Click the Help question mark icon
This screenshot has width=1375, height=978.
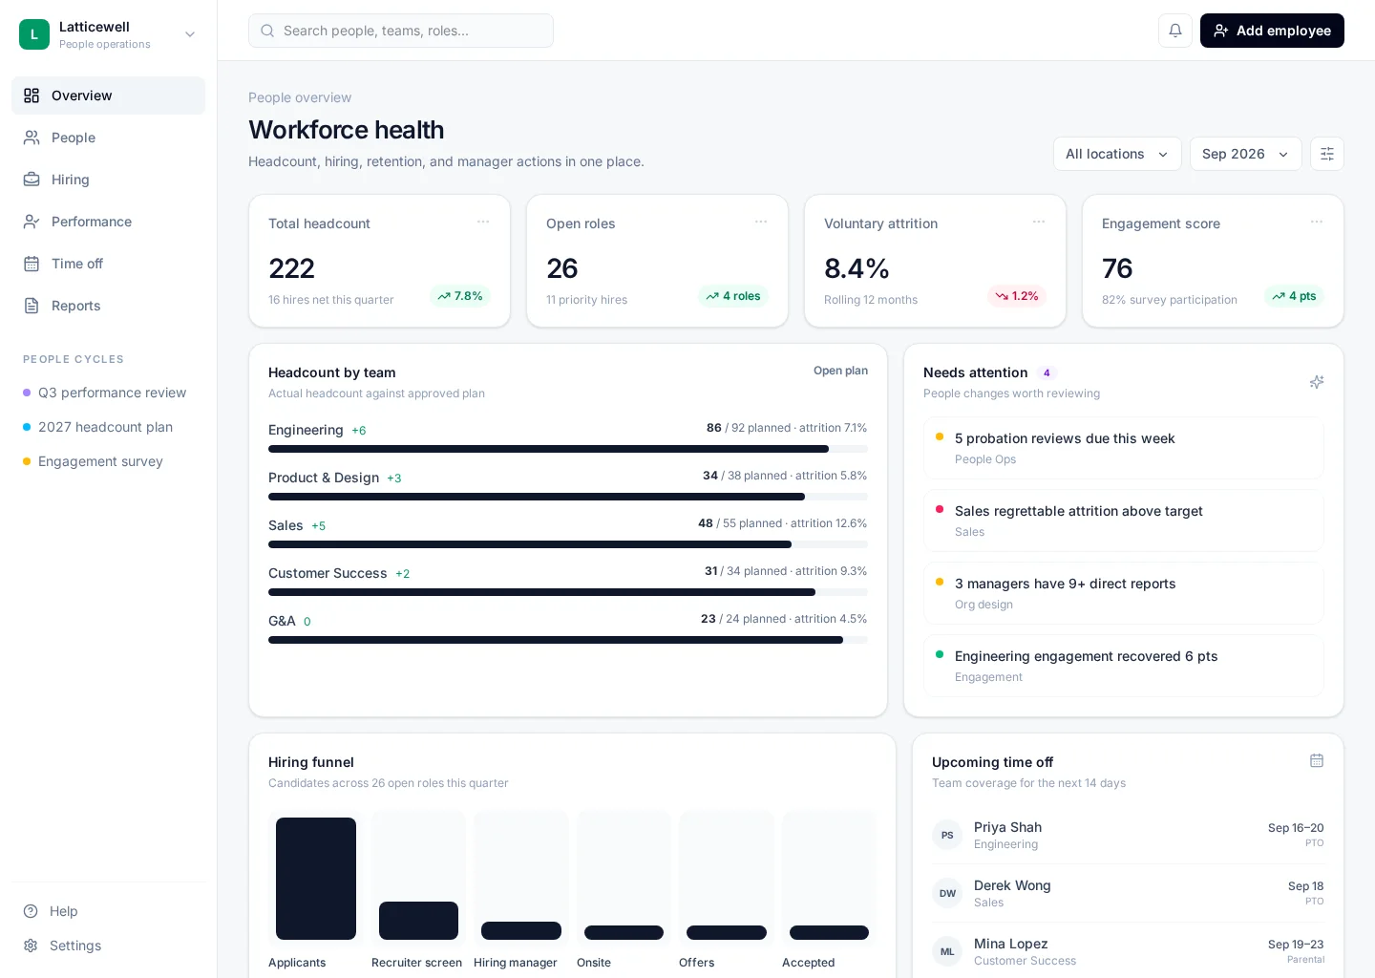coord(31,911)
